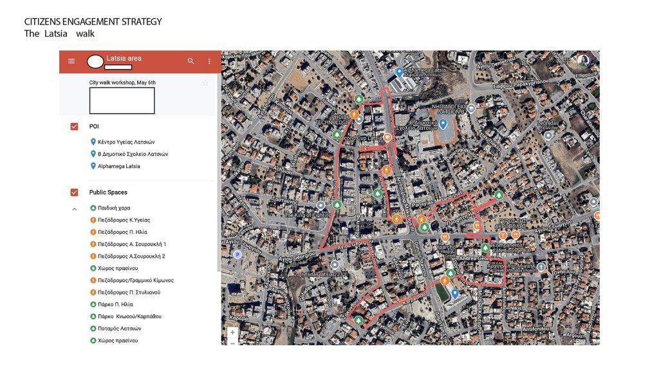Click the Public Spaces layer heading
Viewport: 659px width, 371px height.
tap(108, 192)
